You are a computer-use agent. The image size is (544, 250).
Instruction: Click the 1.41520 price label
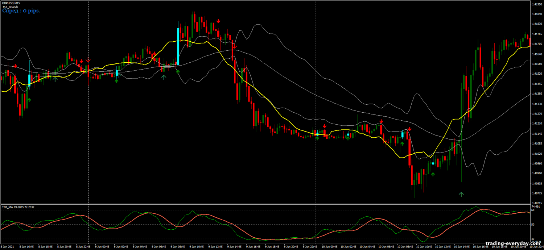(536, 74)
